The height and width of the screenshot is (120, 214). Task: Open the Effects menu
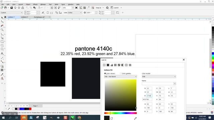click(x=35, y=4)
